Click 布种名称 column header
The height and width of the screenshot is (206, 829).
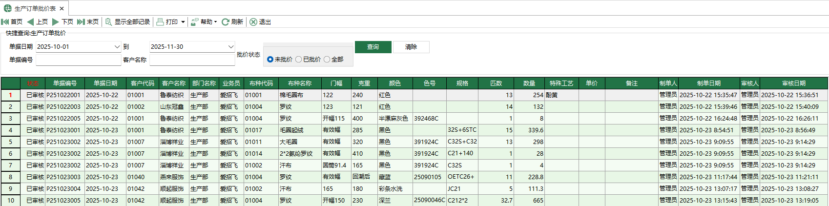[300, 83]
